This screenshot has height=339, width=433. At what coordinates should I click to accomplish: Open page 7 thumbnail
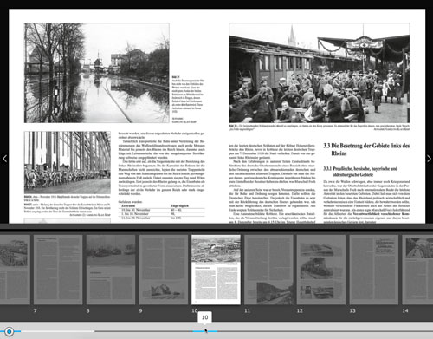(x=58, y=270)
